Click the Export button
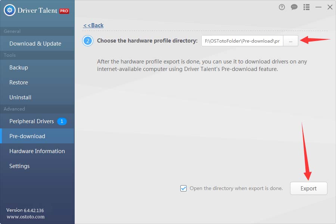 coord(309,189)
